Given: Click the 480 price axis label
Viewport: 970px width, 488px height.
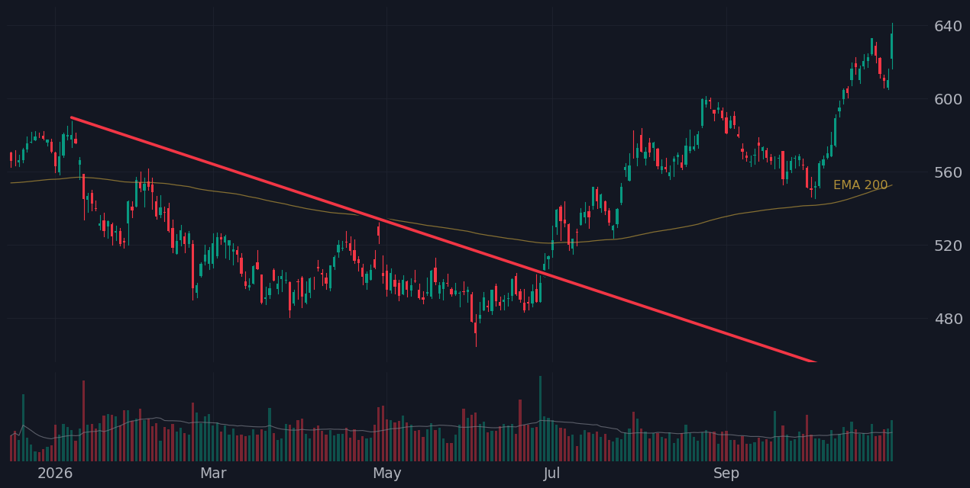Looking at the screenshot, I should [948, 319].
